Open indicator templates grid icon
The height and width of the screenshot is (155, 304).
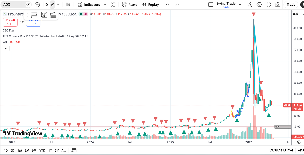[113, 5]
